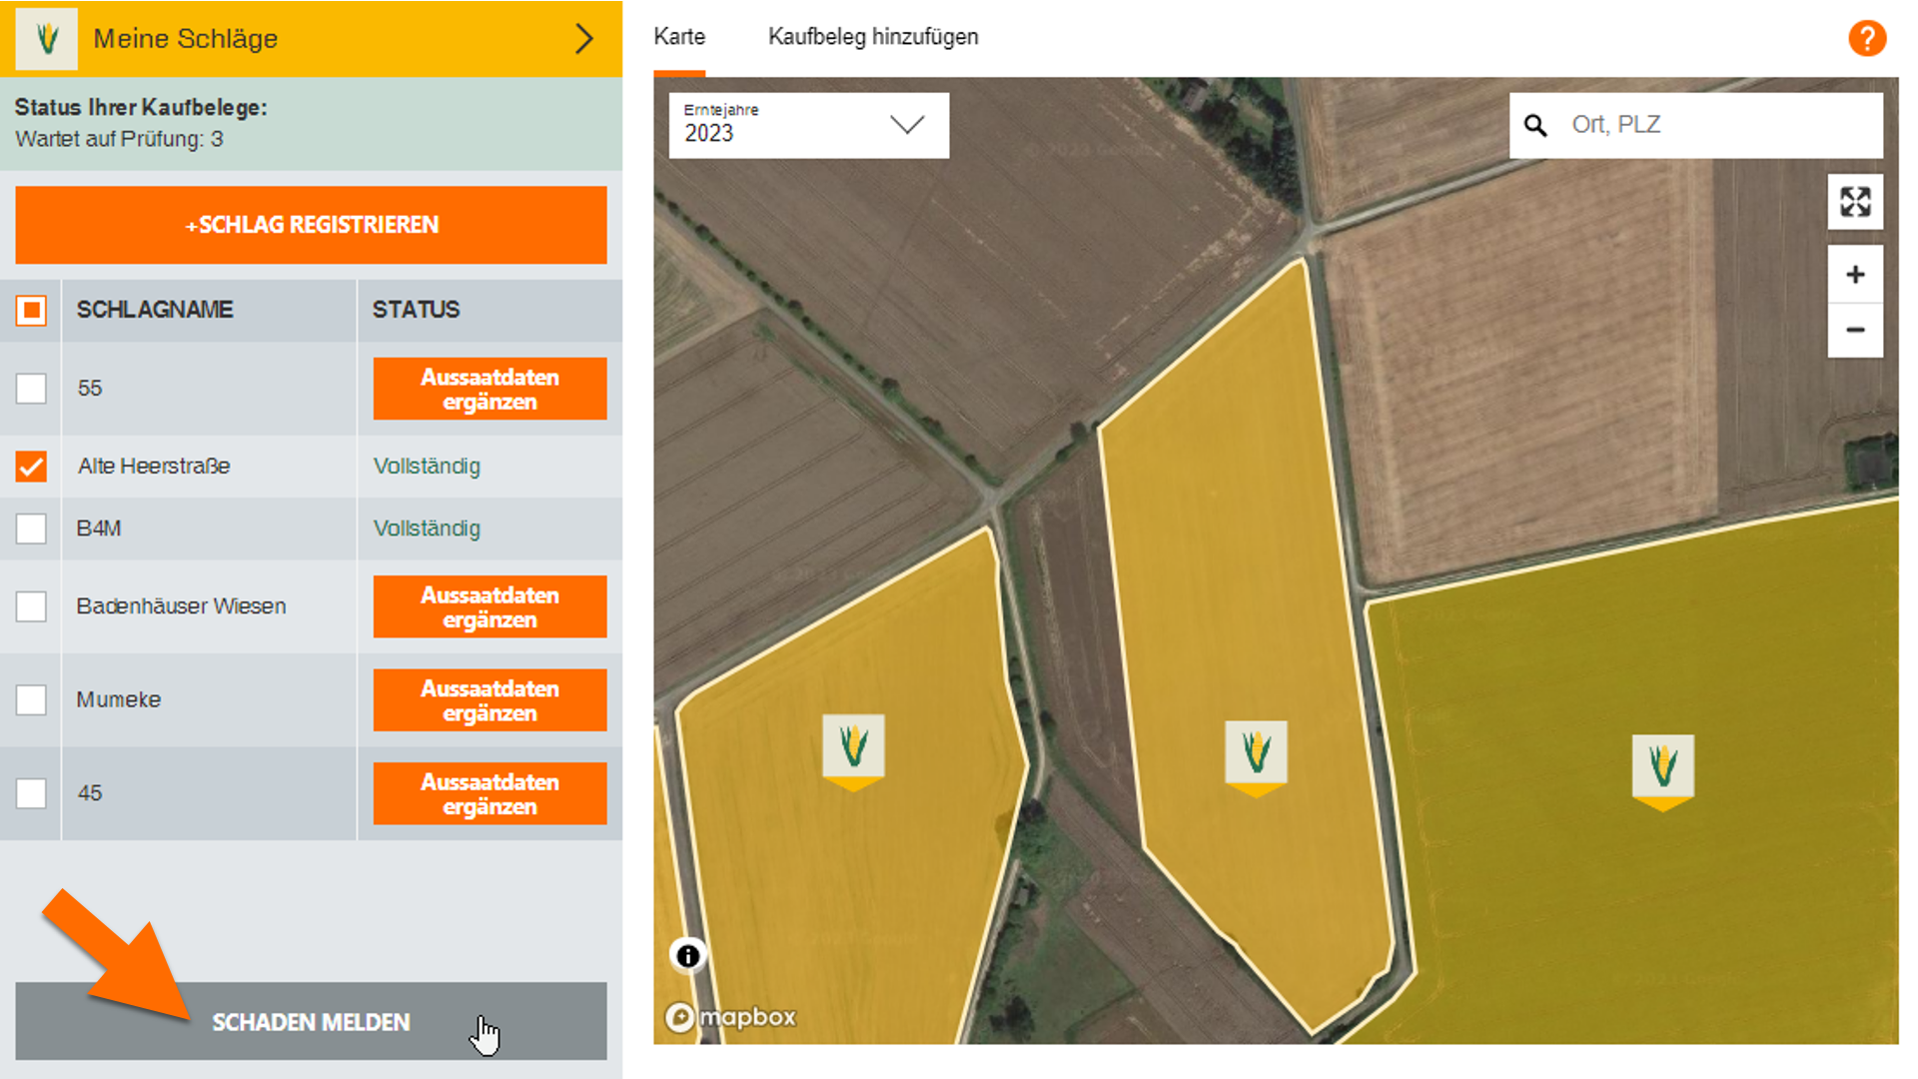Open the orange help question mark icon

point(1866,38)
